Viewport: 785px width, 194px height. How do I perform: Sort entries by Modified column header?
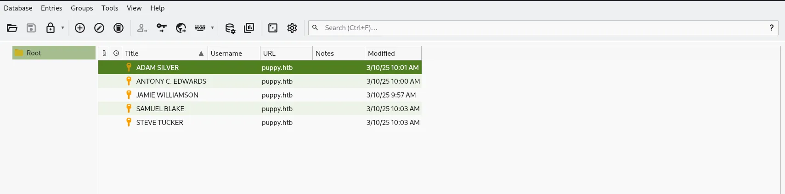tap(393, 53)
